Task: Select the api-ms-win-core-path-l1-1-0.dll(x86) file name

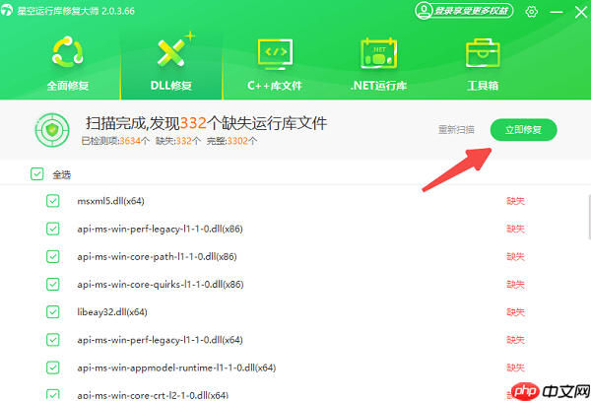Action: coord(157,256)
